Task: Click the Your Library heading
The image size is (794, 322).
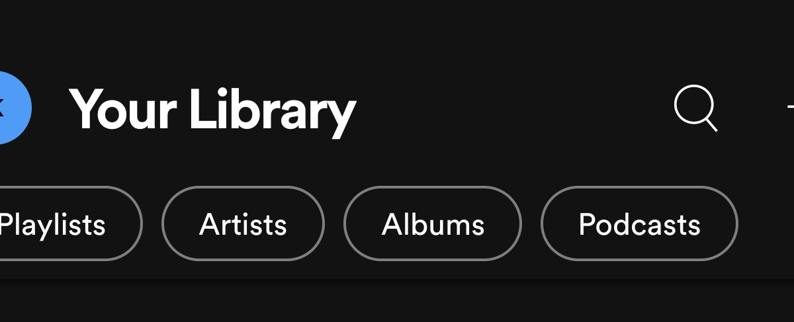Action: (212, 110)
